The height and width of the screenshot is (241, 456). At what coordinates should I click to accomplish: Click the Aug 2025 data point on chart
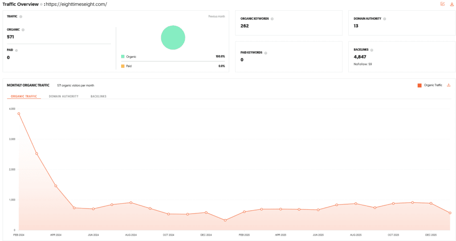click(x=356, y=204)
